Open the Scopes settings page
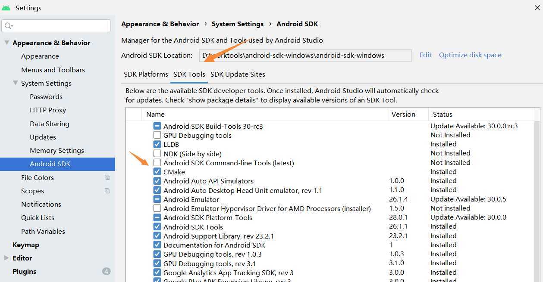The image size is (543, 282). pos(32,191)
